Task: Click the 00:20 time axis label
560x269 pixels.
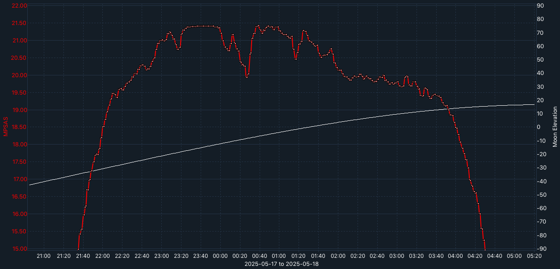Action: (240, 256)
